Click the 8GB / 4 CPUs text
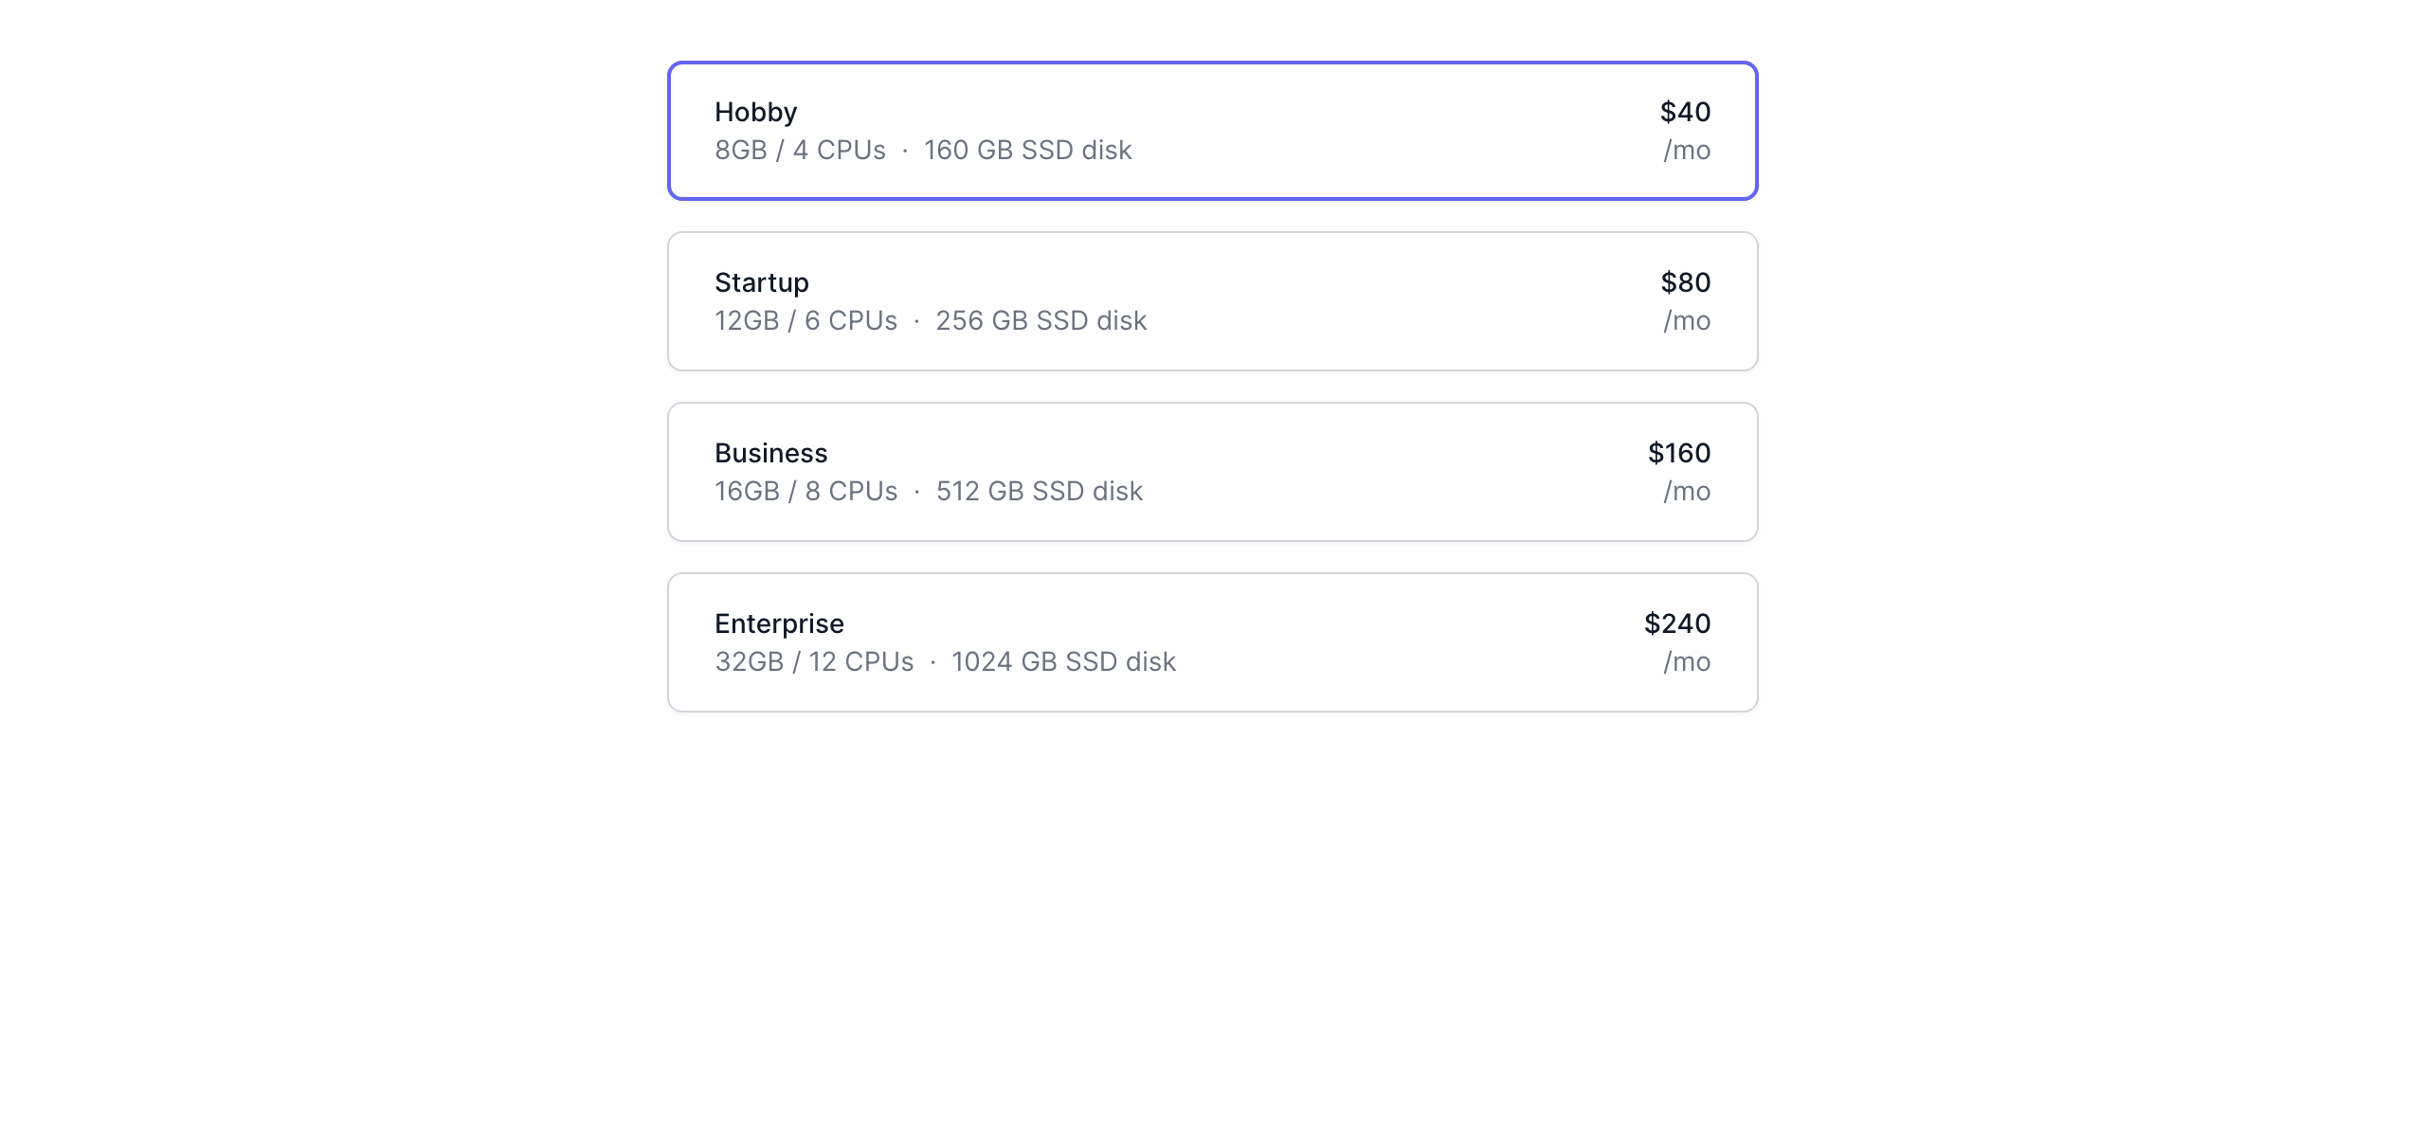 (800, 150)
